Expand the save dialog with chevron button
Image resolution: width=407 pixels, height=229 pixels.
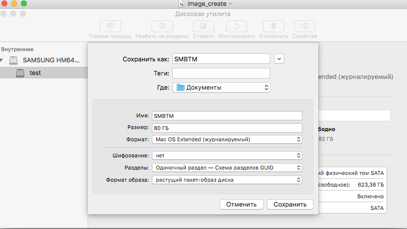click(x=279, y=59)
